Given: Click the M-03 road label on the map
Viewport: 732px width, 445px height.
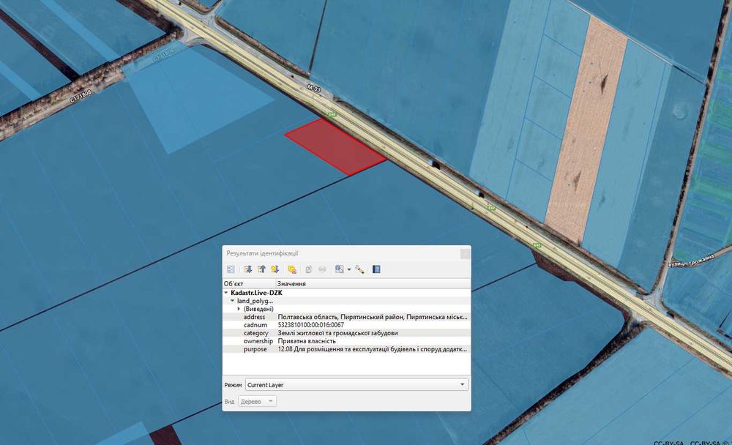Looking at the screenshot, I should [x=314, y=88].
